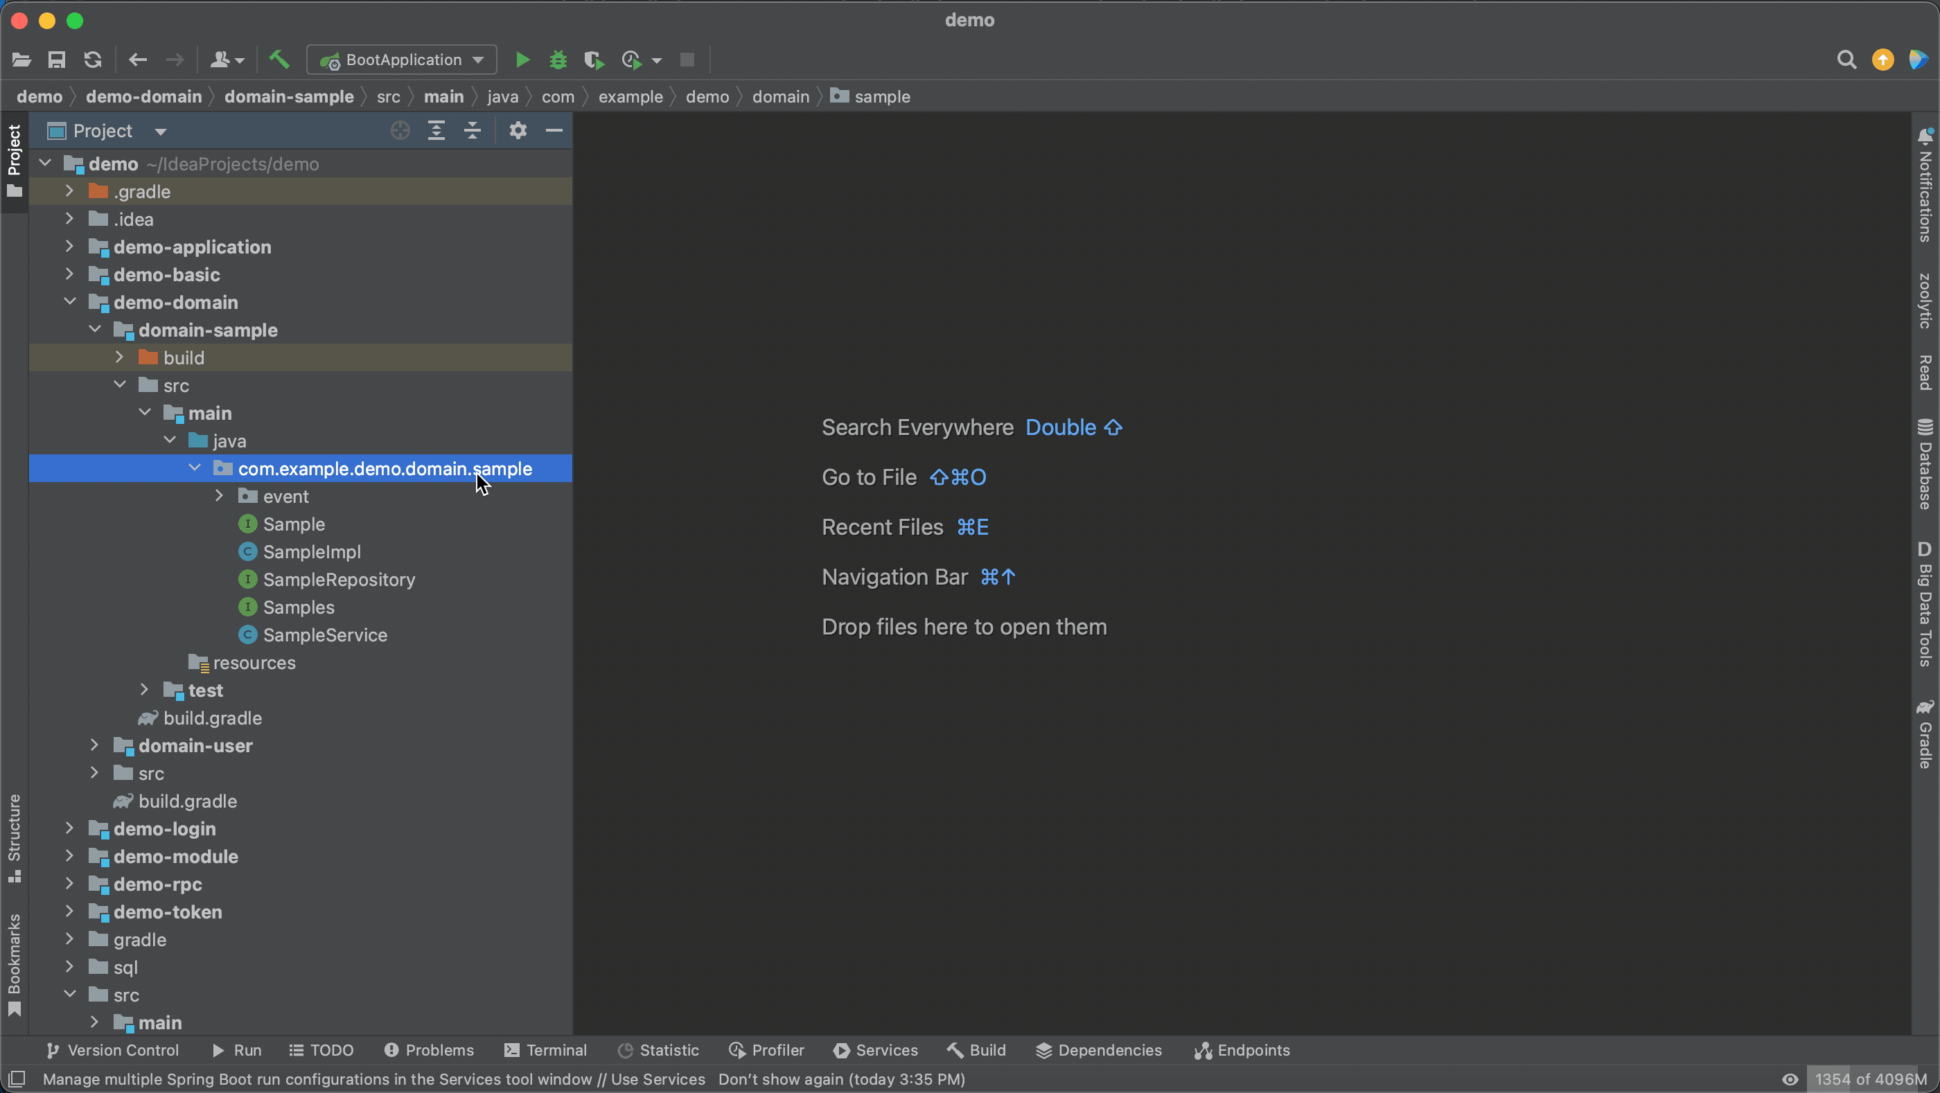This screenshot has height=1093, width=1940.
Task: Open the Gradle tool window
Action: [1925, 735]
